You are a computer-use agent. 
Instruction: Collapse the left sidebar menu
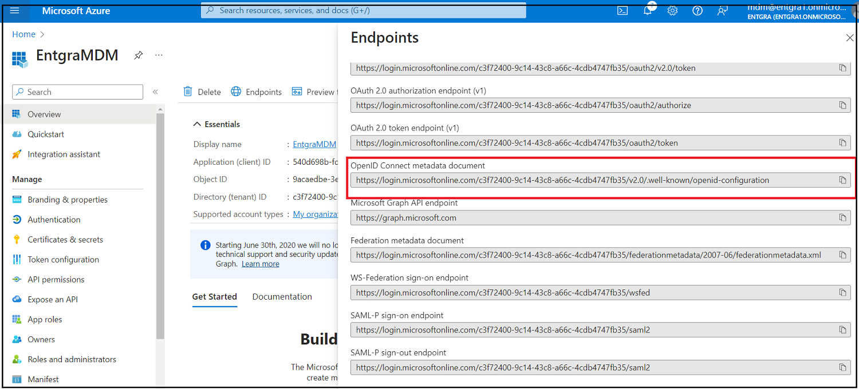155,92
